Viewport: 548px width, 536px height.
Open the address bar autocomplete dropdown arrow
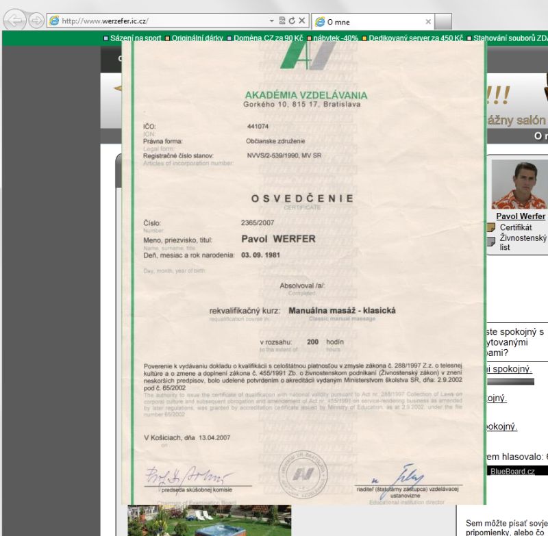[271, 21]
